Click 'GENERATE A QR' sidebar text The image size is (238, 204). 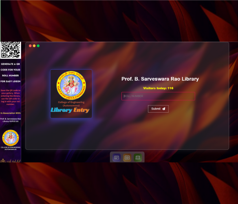click(11, 64)
